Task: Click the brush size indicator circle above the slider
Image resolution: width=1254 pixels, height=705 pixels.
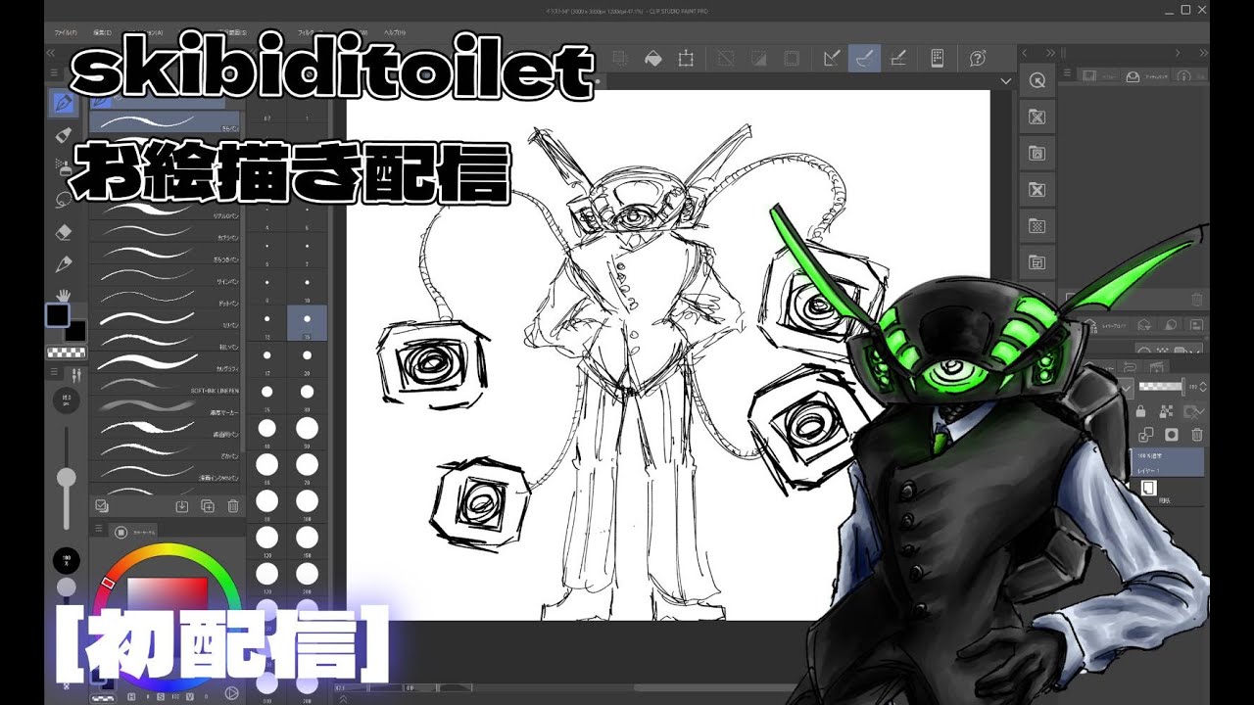Action: coord(66,401)
